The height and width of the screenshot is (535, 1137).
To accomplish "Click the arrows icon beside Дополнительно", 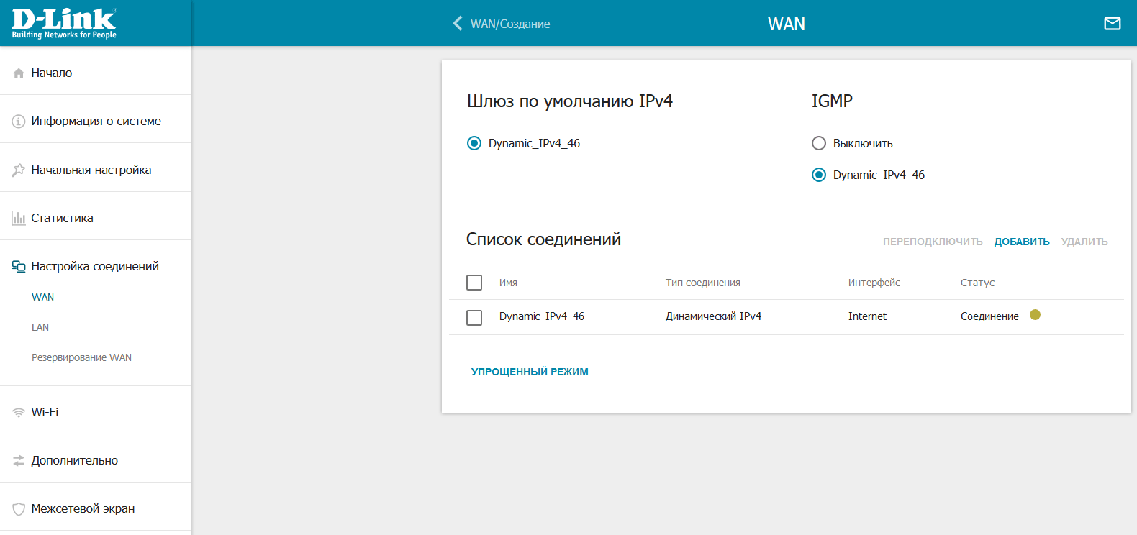I will point(19,461).
